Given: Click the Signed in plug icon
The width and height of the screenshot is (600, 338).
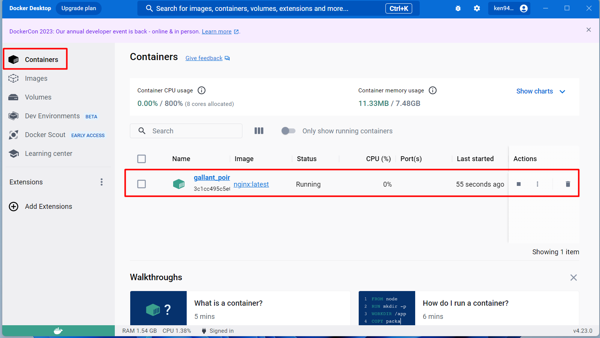Looking at the screenshot, I should click(x=204, y=331).
